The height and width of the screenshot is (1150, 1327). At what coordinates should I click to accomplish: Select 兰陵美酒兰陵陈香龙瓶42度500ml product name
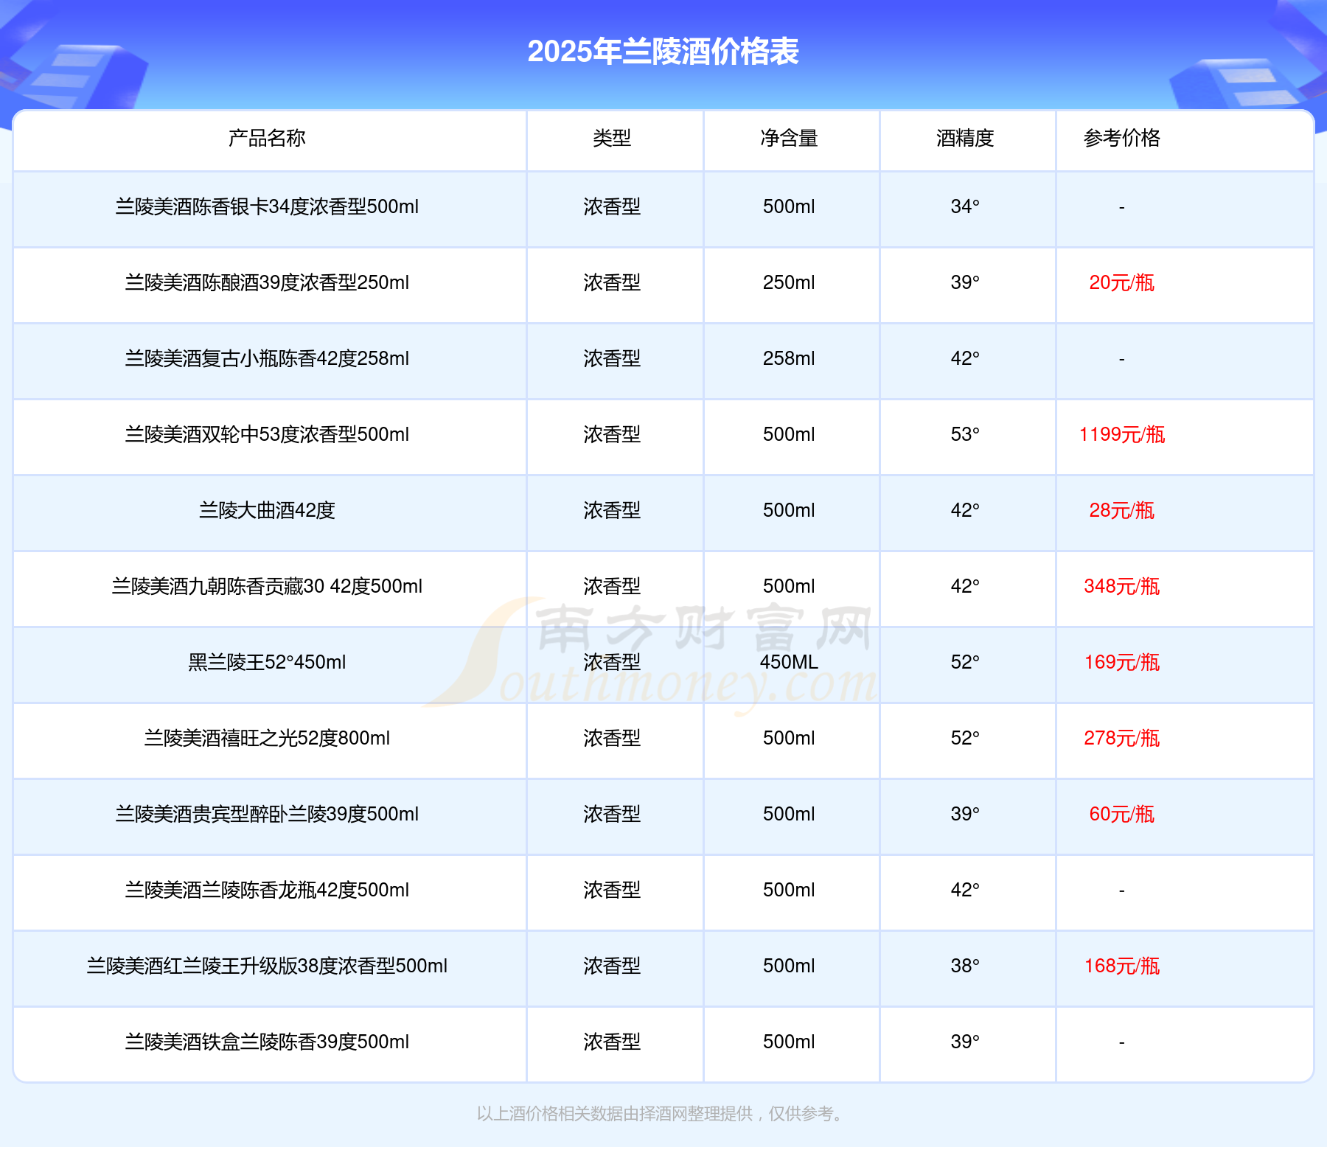tap(267, 890)
